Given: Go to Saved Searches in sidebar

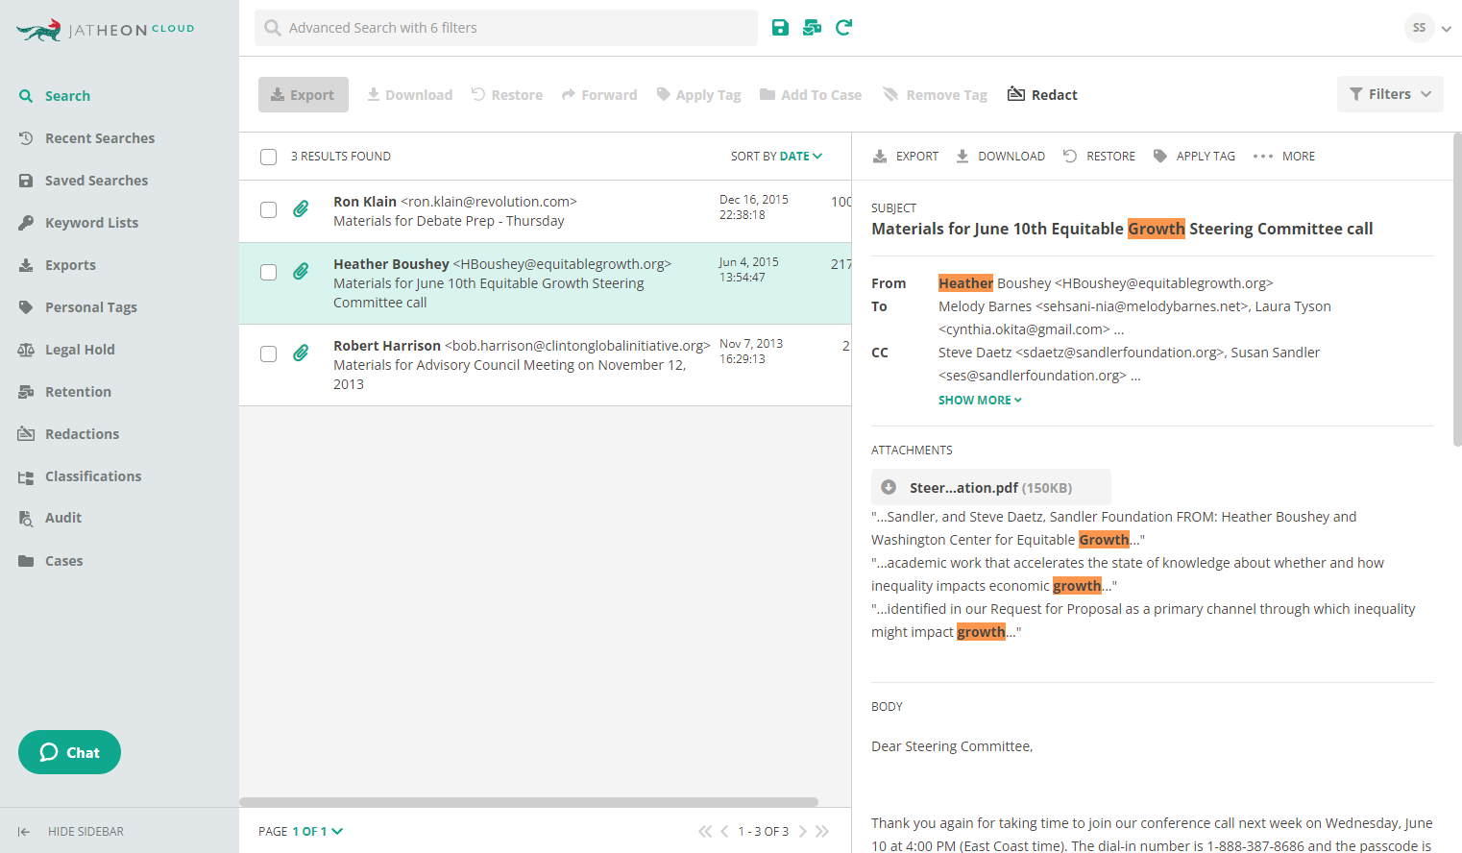Looking at the screenshot, I should click(x=96, y=181).
